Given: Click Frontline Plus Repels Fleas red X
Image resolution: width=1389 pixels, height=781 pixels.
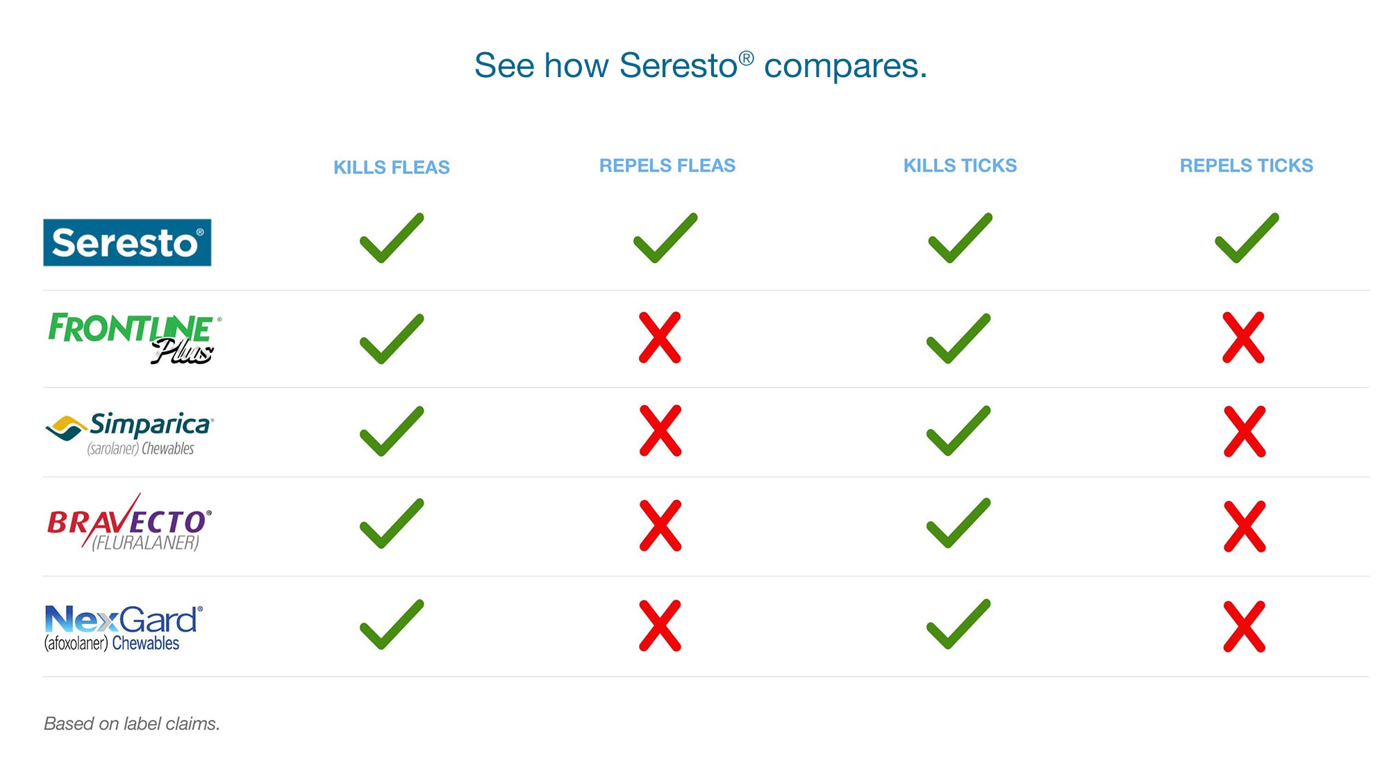Looking at the screenshot, I should 660,338.
